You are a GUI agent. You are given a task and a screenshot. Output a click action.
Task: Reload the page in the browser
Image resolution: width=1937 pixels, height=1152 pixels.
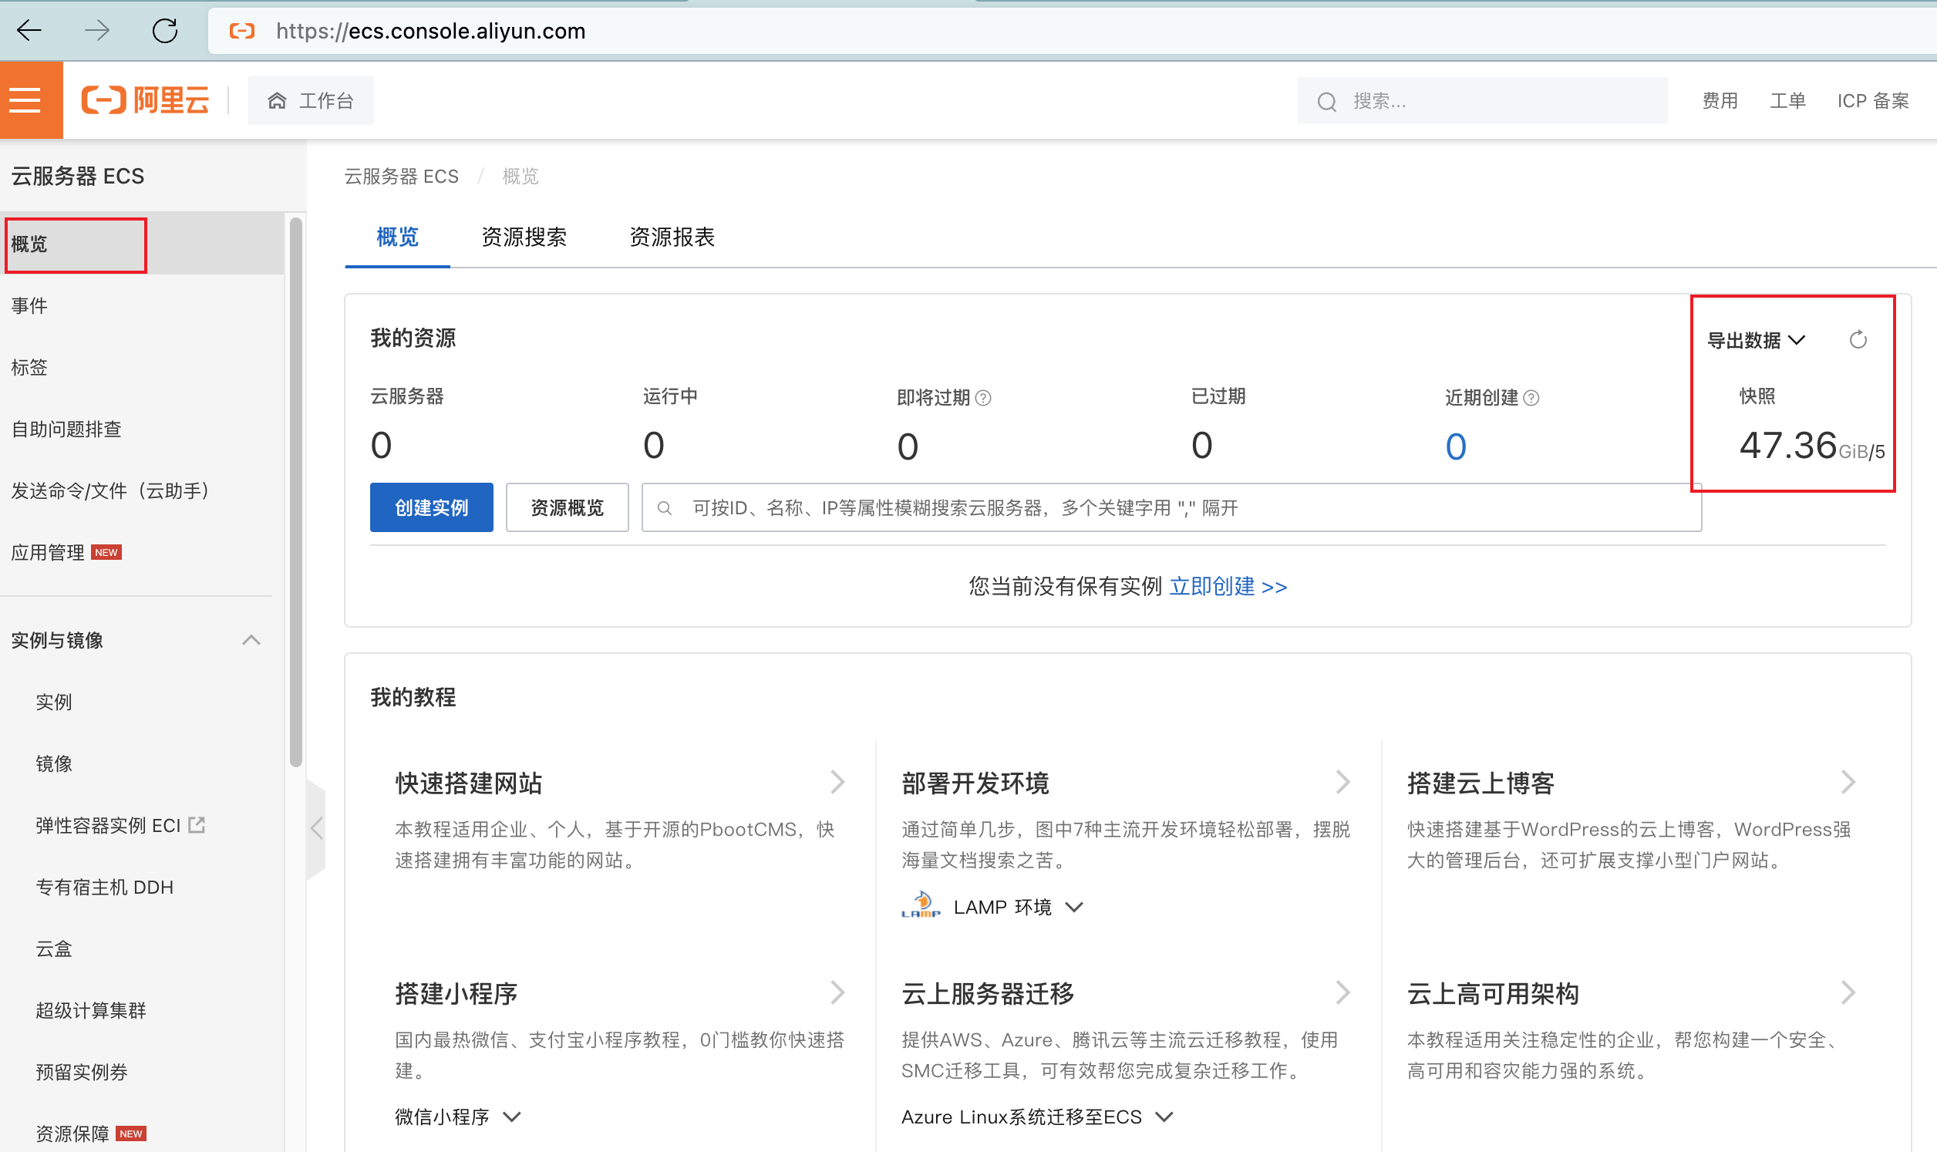164,30
